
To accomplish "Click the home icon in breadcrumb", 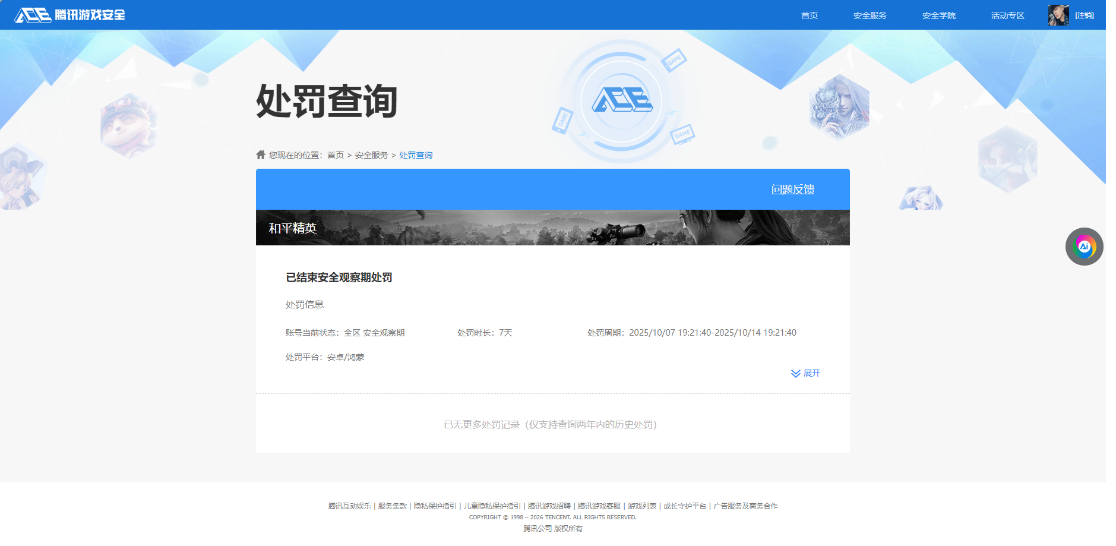I will pyautogui.click(x=261, y=154).
